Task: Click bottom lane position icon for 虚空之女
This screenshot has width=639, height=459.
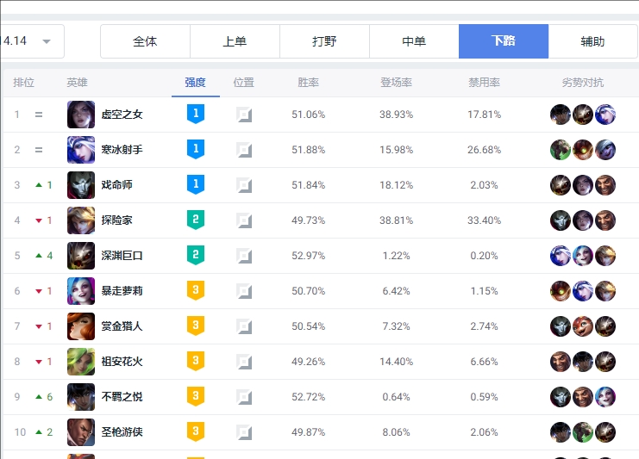Action: [244, 115]
